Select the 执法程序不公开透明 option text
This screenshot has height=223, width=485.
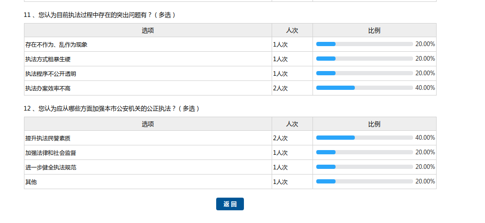(x=51, y=74)
